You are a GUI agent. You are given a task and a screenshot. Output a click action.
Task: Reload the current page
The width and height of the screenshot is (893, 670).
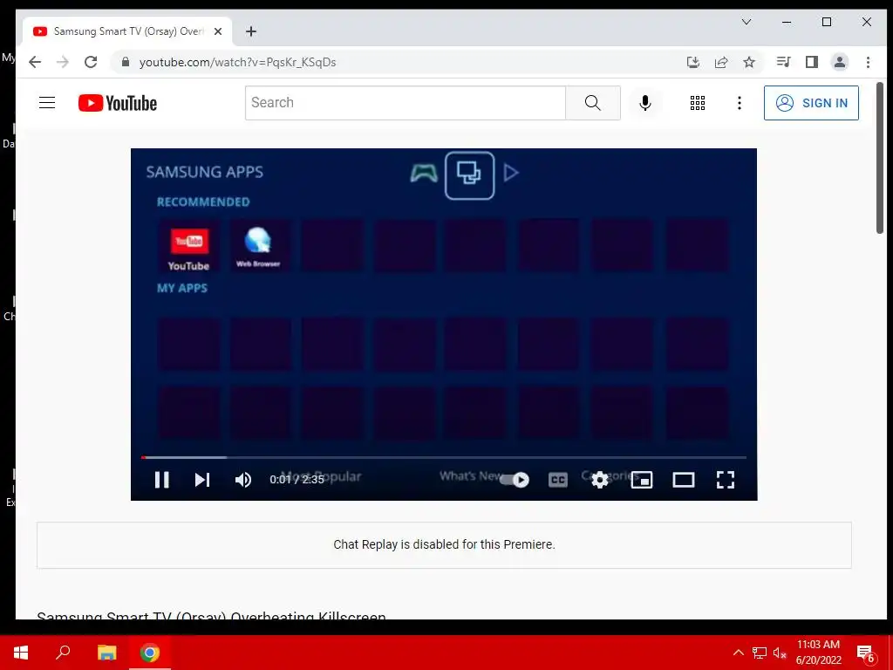tap(91, 62)
